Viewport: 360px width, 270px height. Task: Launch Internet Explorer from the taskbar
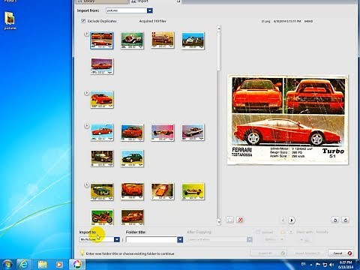[23, 264]
